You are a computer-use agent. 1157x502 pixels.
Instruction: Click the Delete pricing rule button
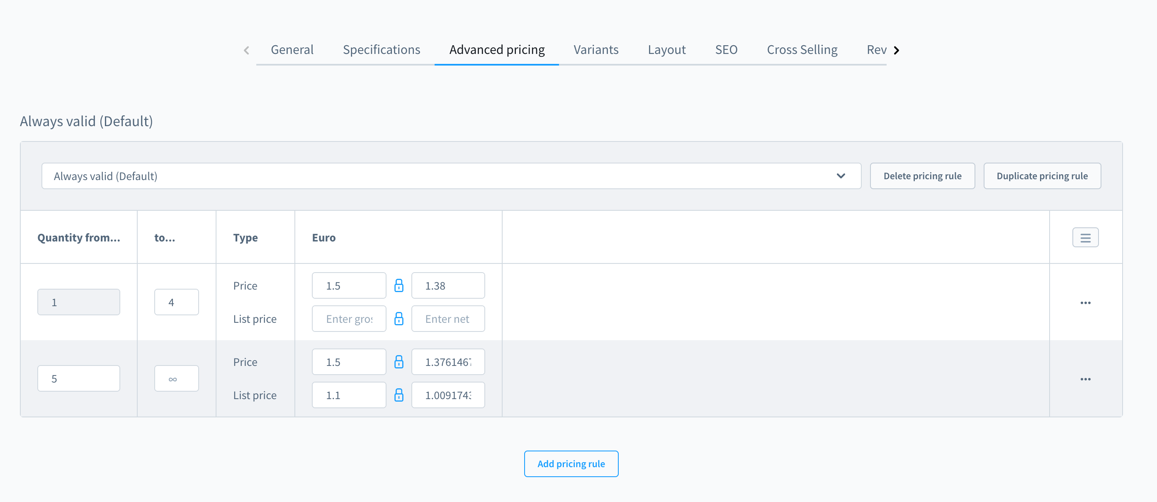click(923, 176)
